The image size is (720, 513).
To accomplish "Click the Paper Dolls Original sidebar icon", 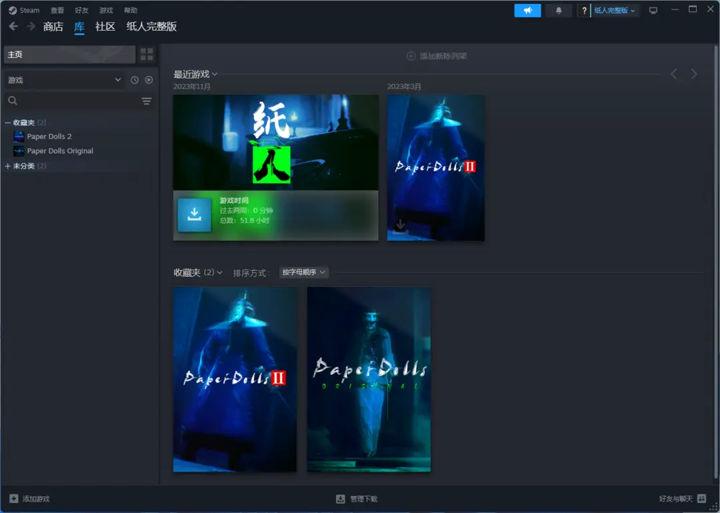I will [x=19, y=151].
